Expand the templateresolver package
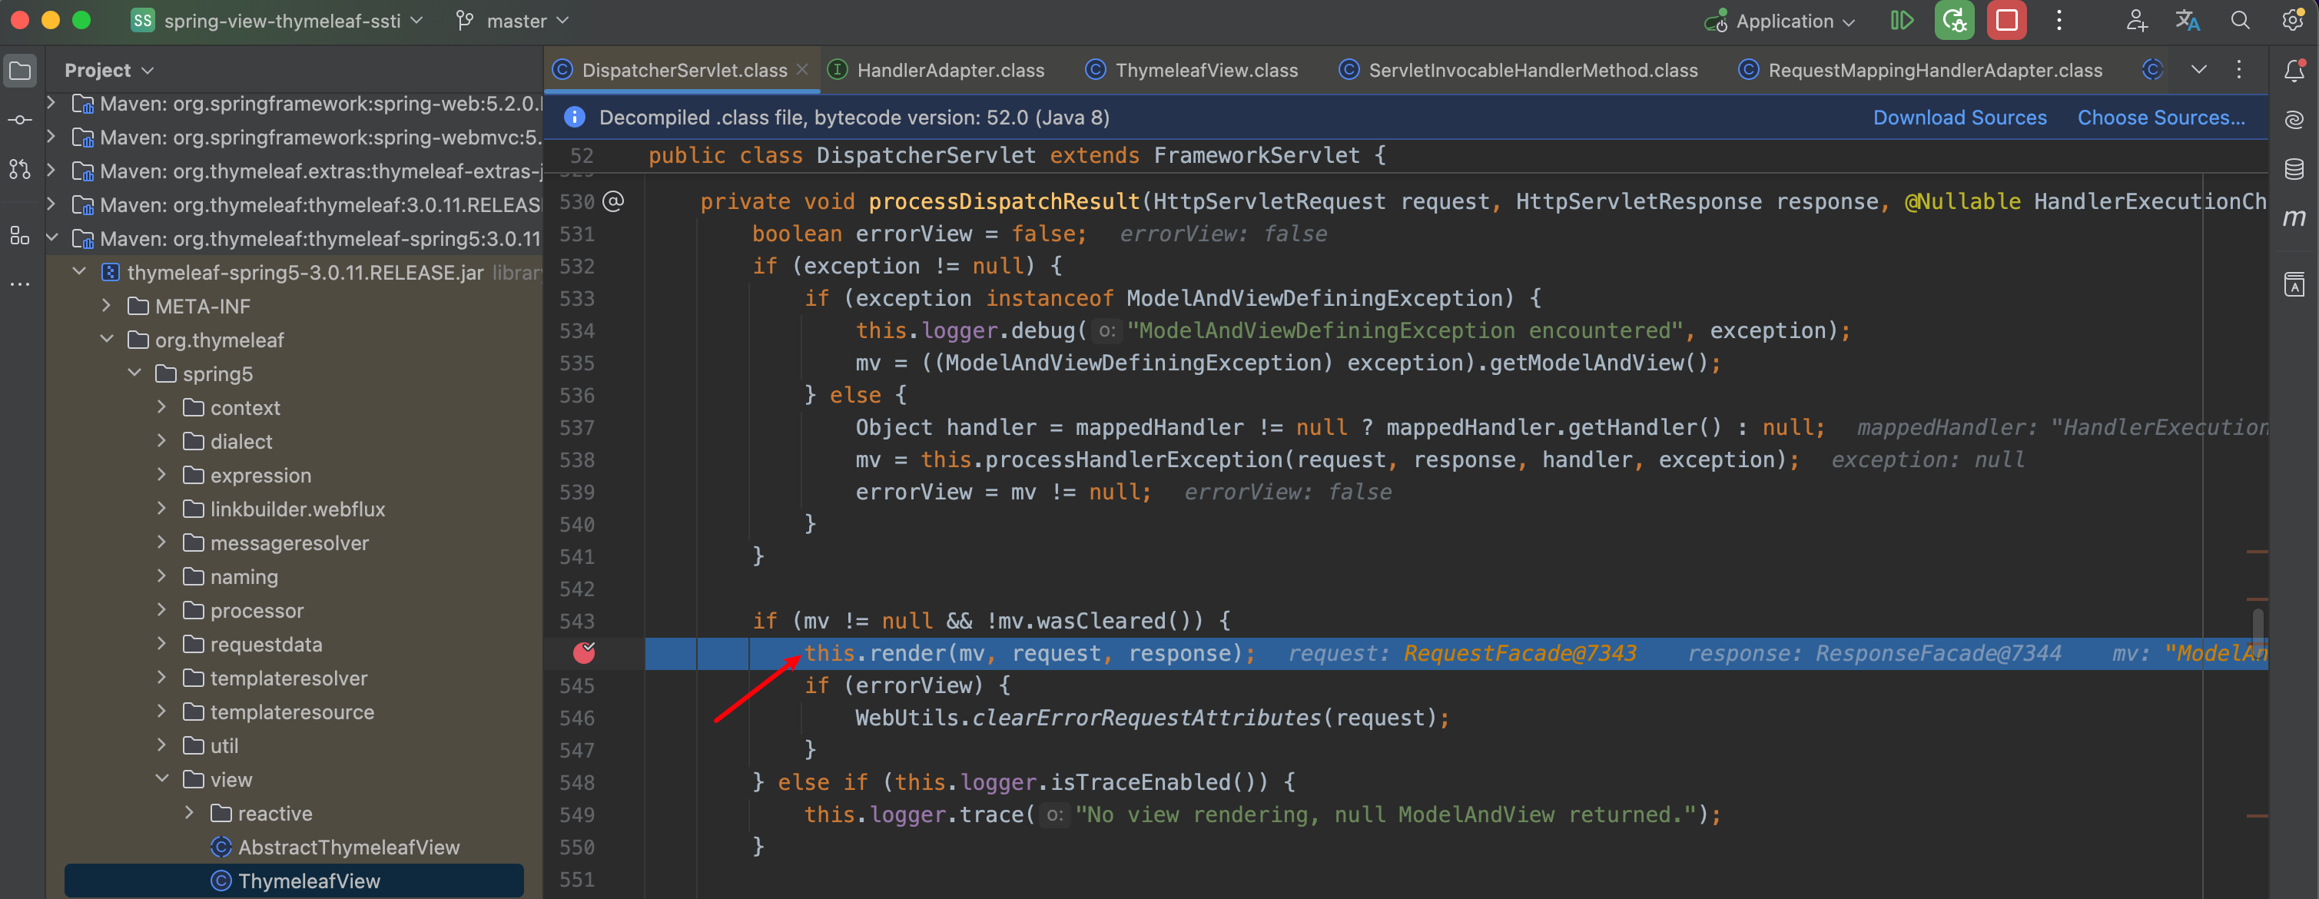This screenshot has height=899, width=2319. (x=162, y=678)
